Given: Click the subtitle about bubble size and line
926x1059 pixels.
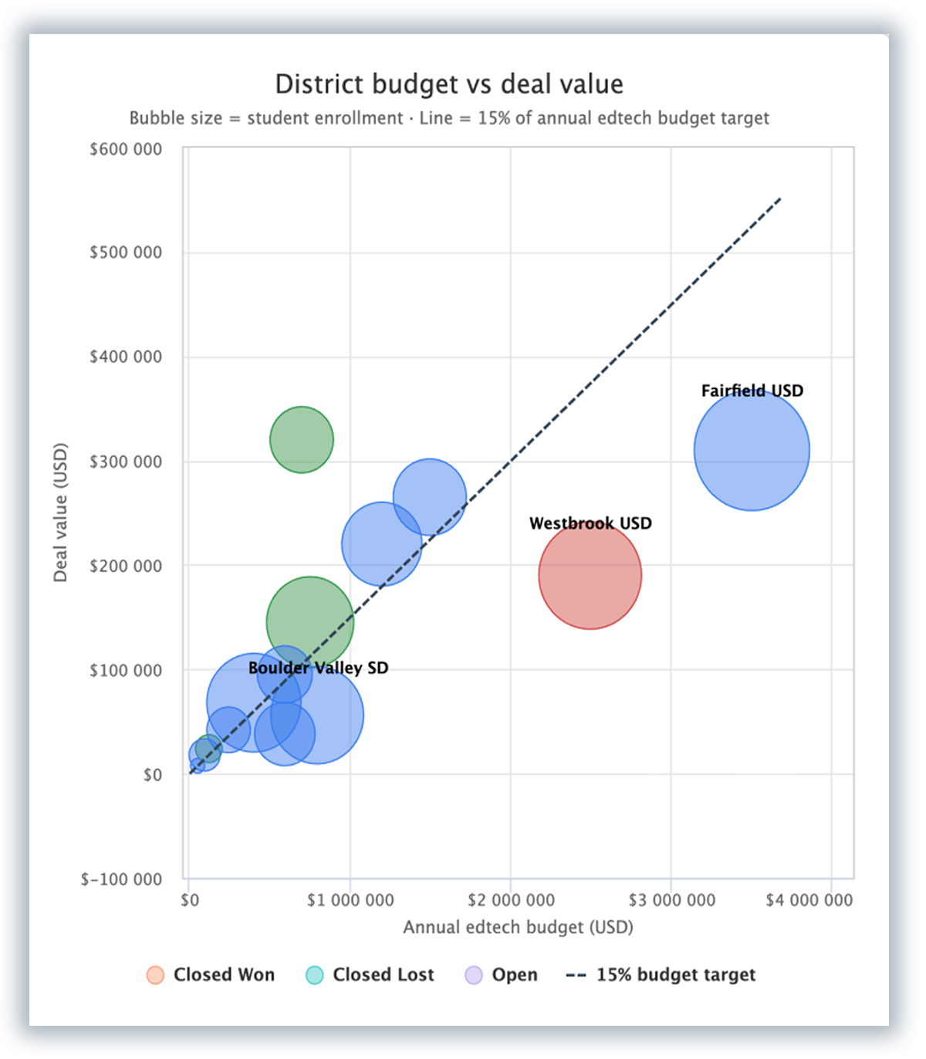Looking at the screenshot, I should click(449, 118).
